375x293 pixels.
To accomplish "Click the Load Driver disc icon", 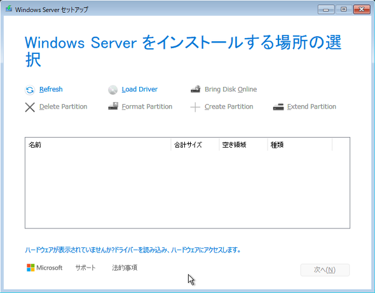I will 112,90.
